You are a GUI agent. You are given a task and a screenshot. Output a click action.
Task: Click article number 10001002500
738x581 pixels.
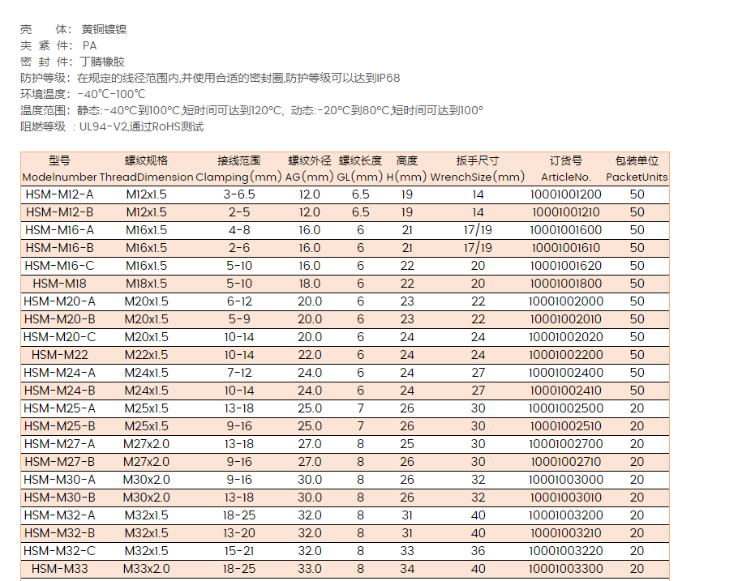pos(565,408)
